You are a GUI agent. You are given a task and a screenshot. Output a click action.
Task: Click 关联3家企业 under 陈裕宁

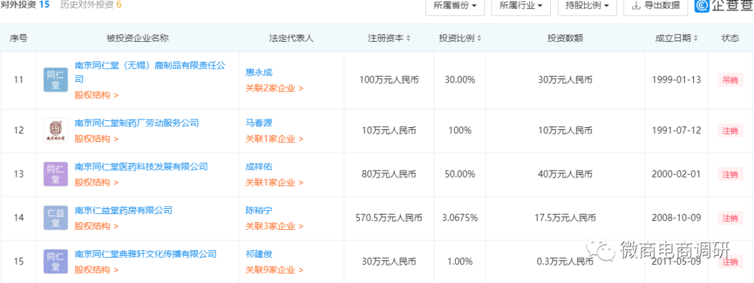click(x=274, y=226)
